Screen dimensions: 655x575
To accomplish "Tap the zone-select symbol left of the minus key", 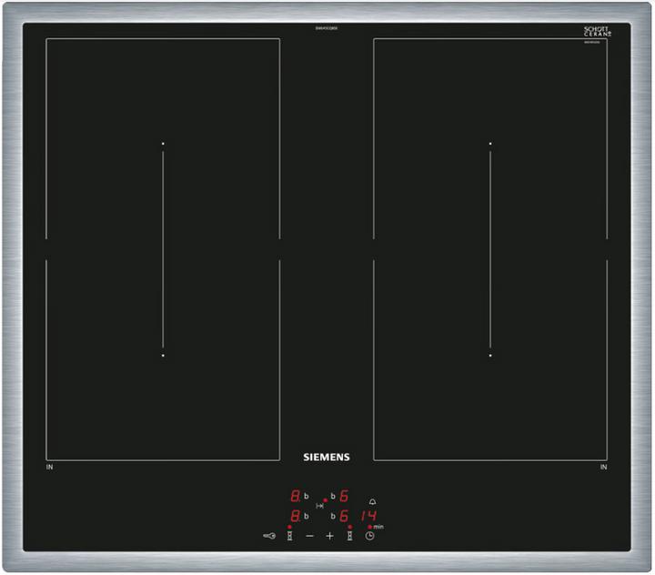I will tap(289, 536).
